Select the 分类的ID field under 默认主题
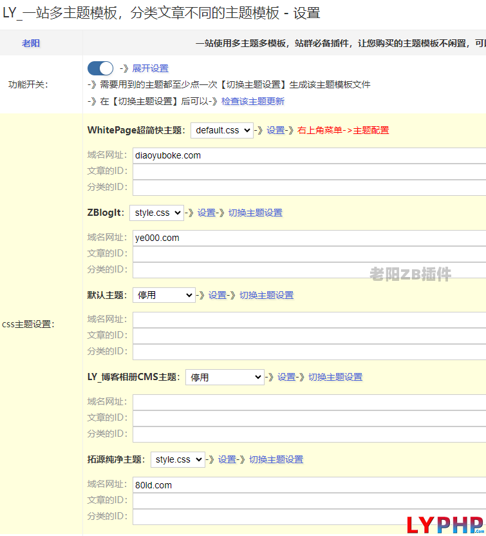The width and height of the screenshot is (486, 536). pos(309,352)
